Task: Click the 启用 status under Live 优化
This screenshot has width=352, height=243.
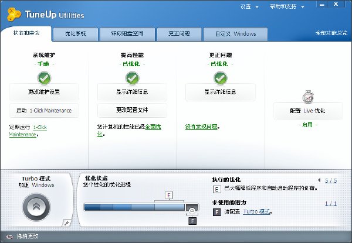Action: point(307,125)
